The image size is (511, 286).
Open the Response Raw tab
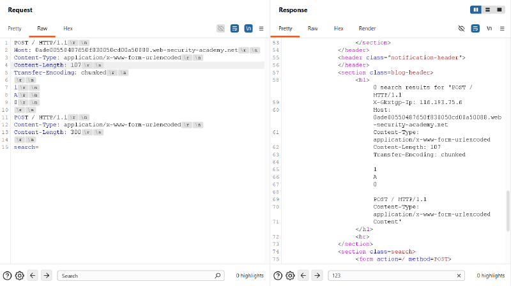pyautogui.click(x=312, y=29)
